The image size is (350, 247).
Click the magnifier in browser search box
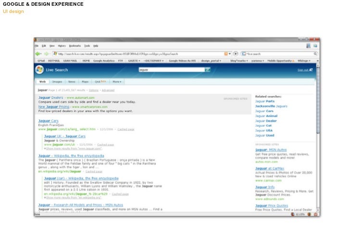[x=315, y=54]
